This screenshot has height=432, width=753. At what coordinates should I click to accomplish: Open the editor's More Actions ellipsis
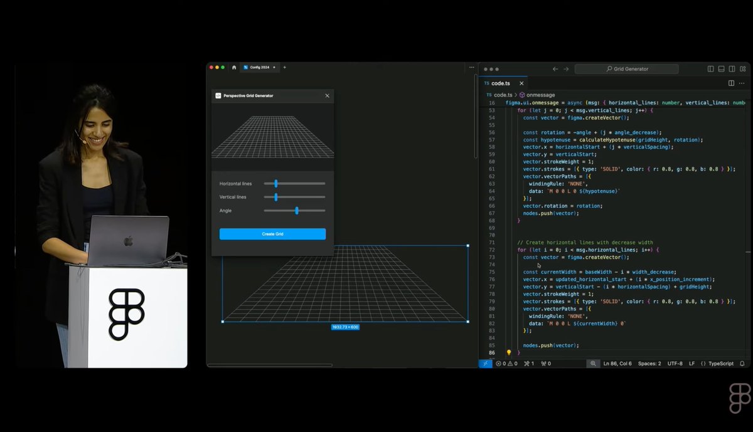(x=742, y=83)
